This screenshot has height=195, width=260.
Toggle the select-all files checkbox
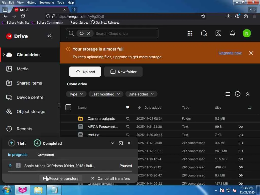[x=68, y=107]
